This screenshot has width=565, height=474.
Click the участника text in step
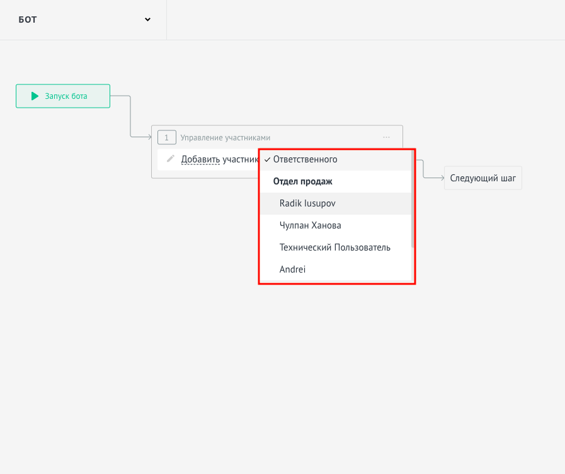coord(241,159)
